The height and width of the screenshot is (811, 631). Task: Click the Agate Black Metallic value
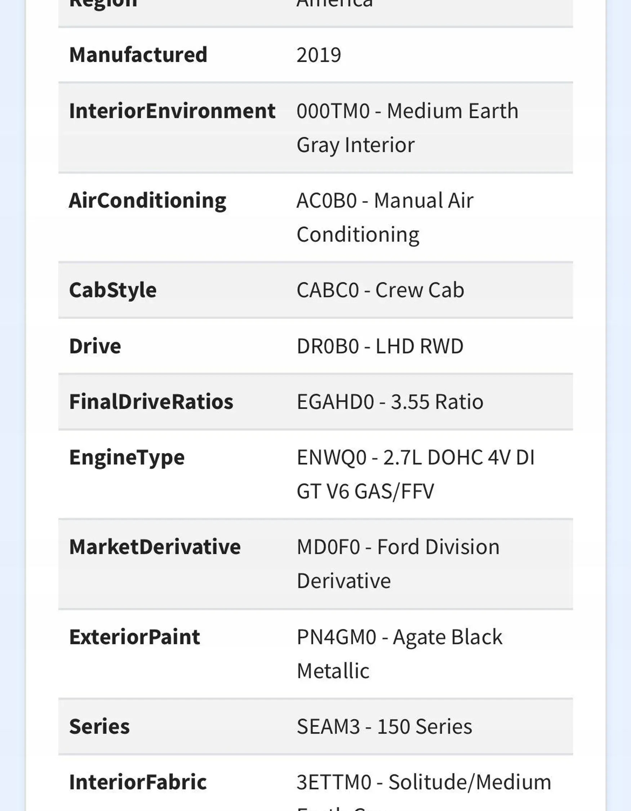pyautogui.click(x=399, y=654)
